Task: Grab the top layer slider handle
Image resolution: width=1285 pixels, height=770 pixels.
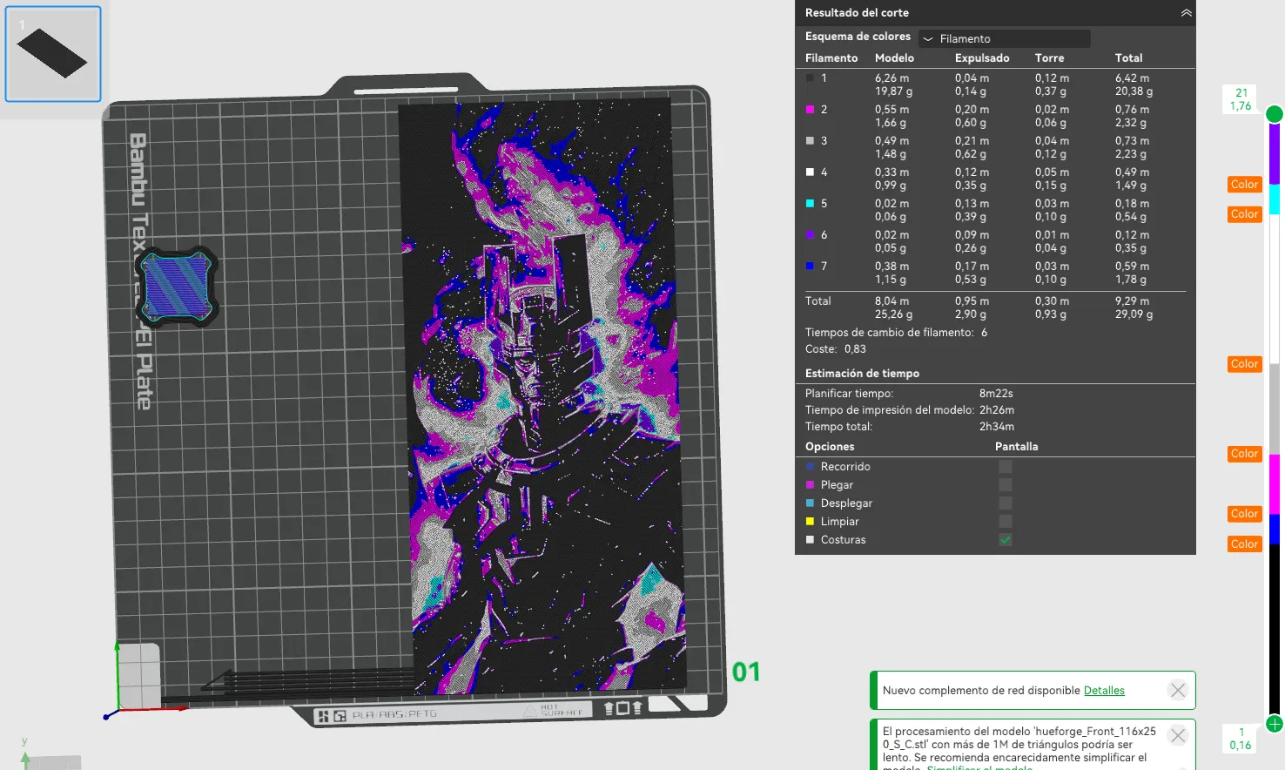Action: pos(1275,114)
